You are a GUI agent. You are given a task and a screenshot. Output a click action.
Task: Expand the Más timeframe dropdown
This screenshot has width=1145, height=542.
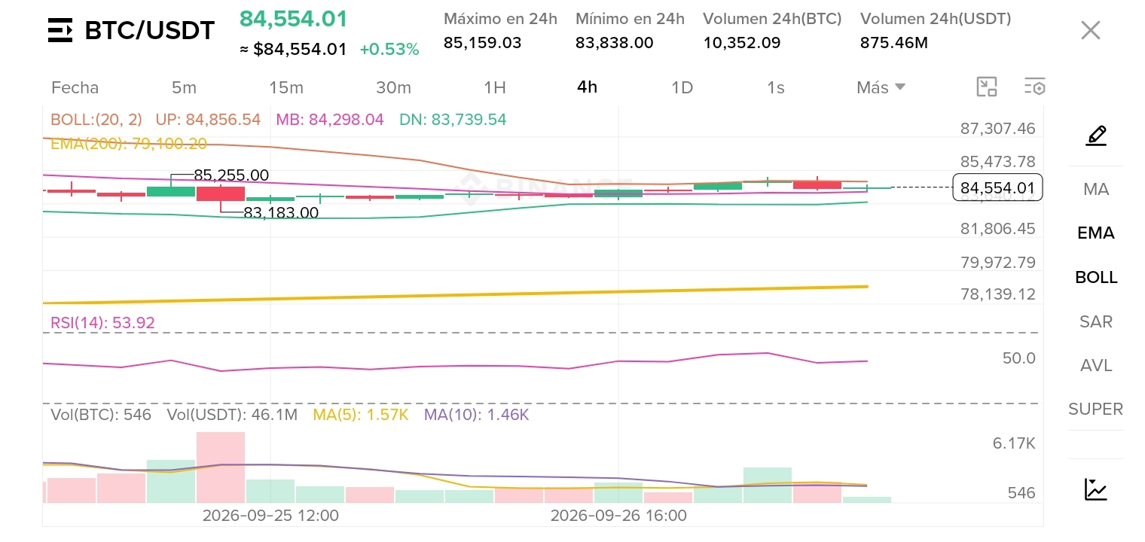pos(881,87)
